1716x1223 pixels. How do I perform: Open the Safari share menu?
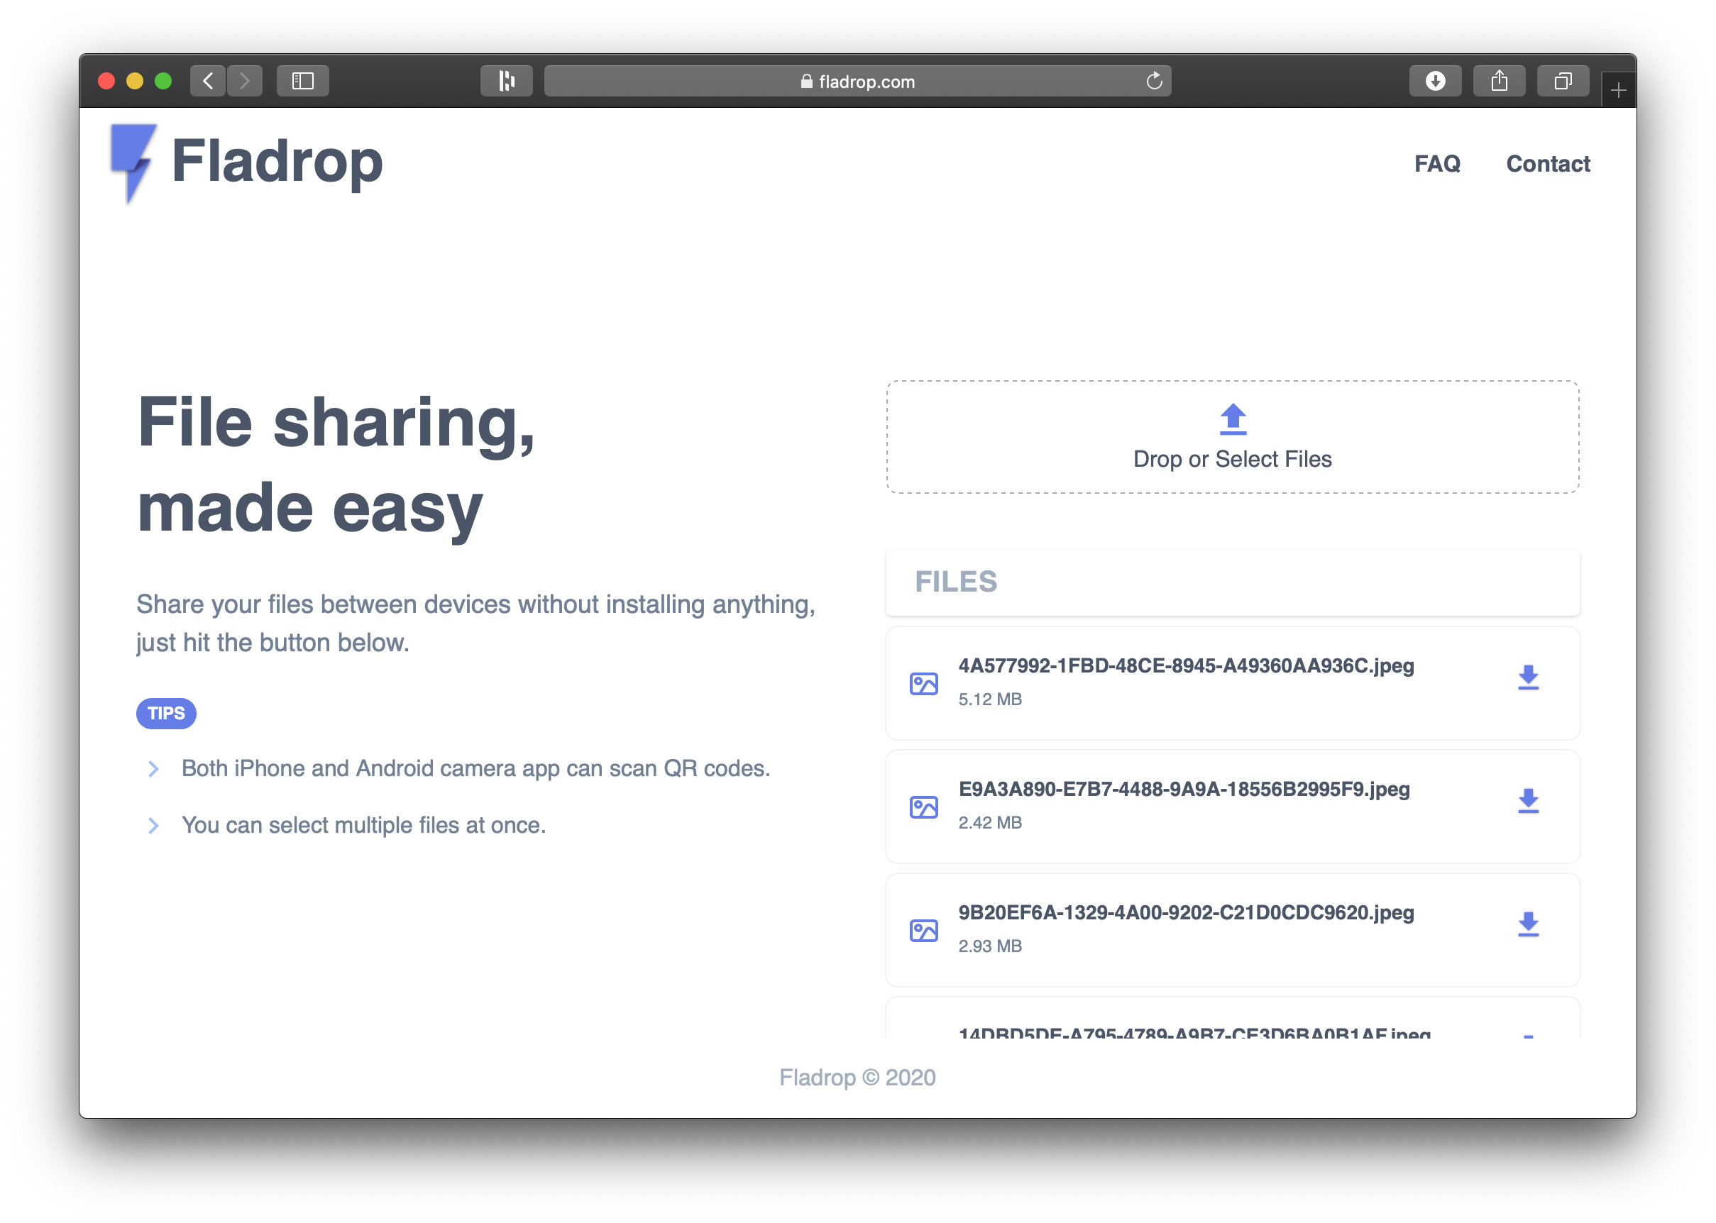[1499, 82]
